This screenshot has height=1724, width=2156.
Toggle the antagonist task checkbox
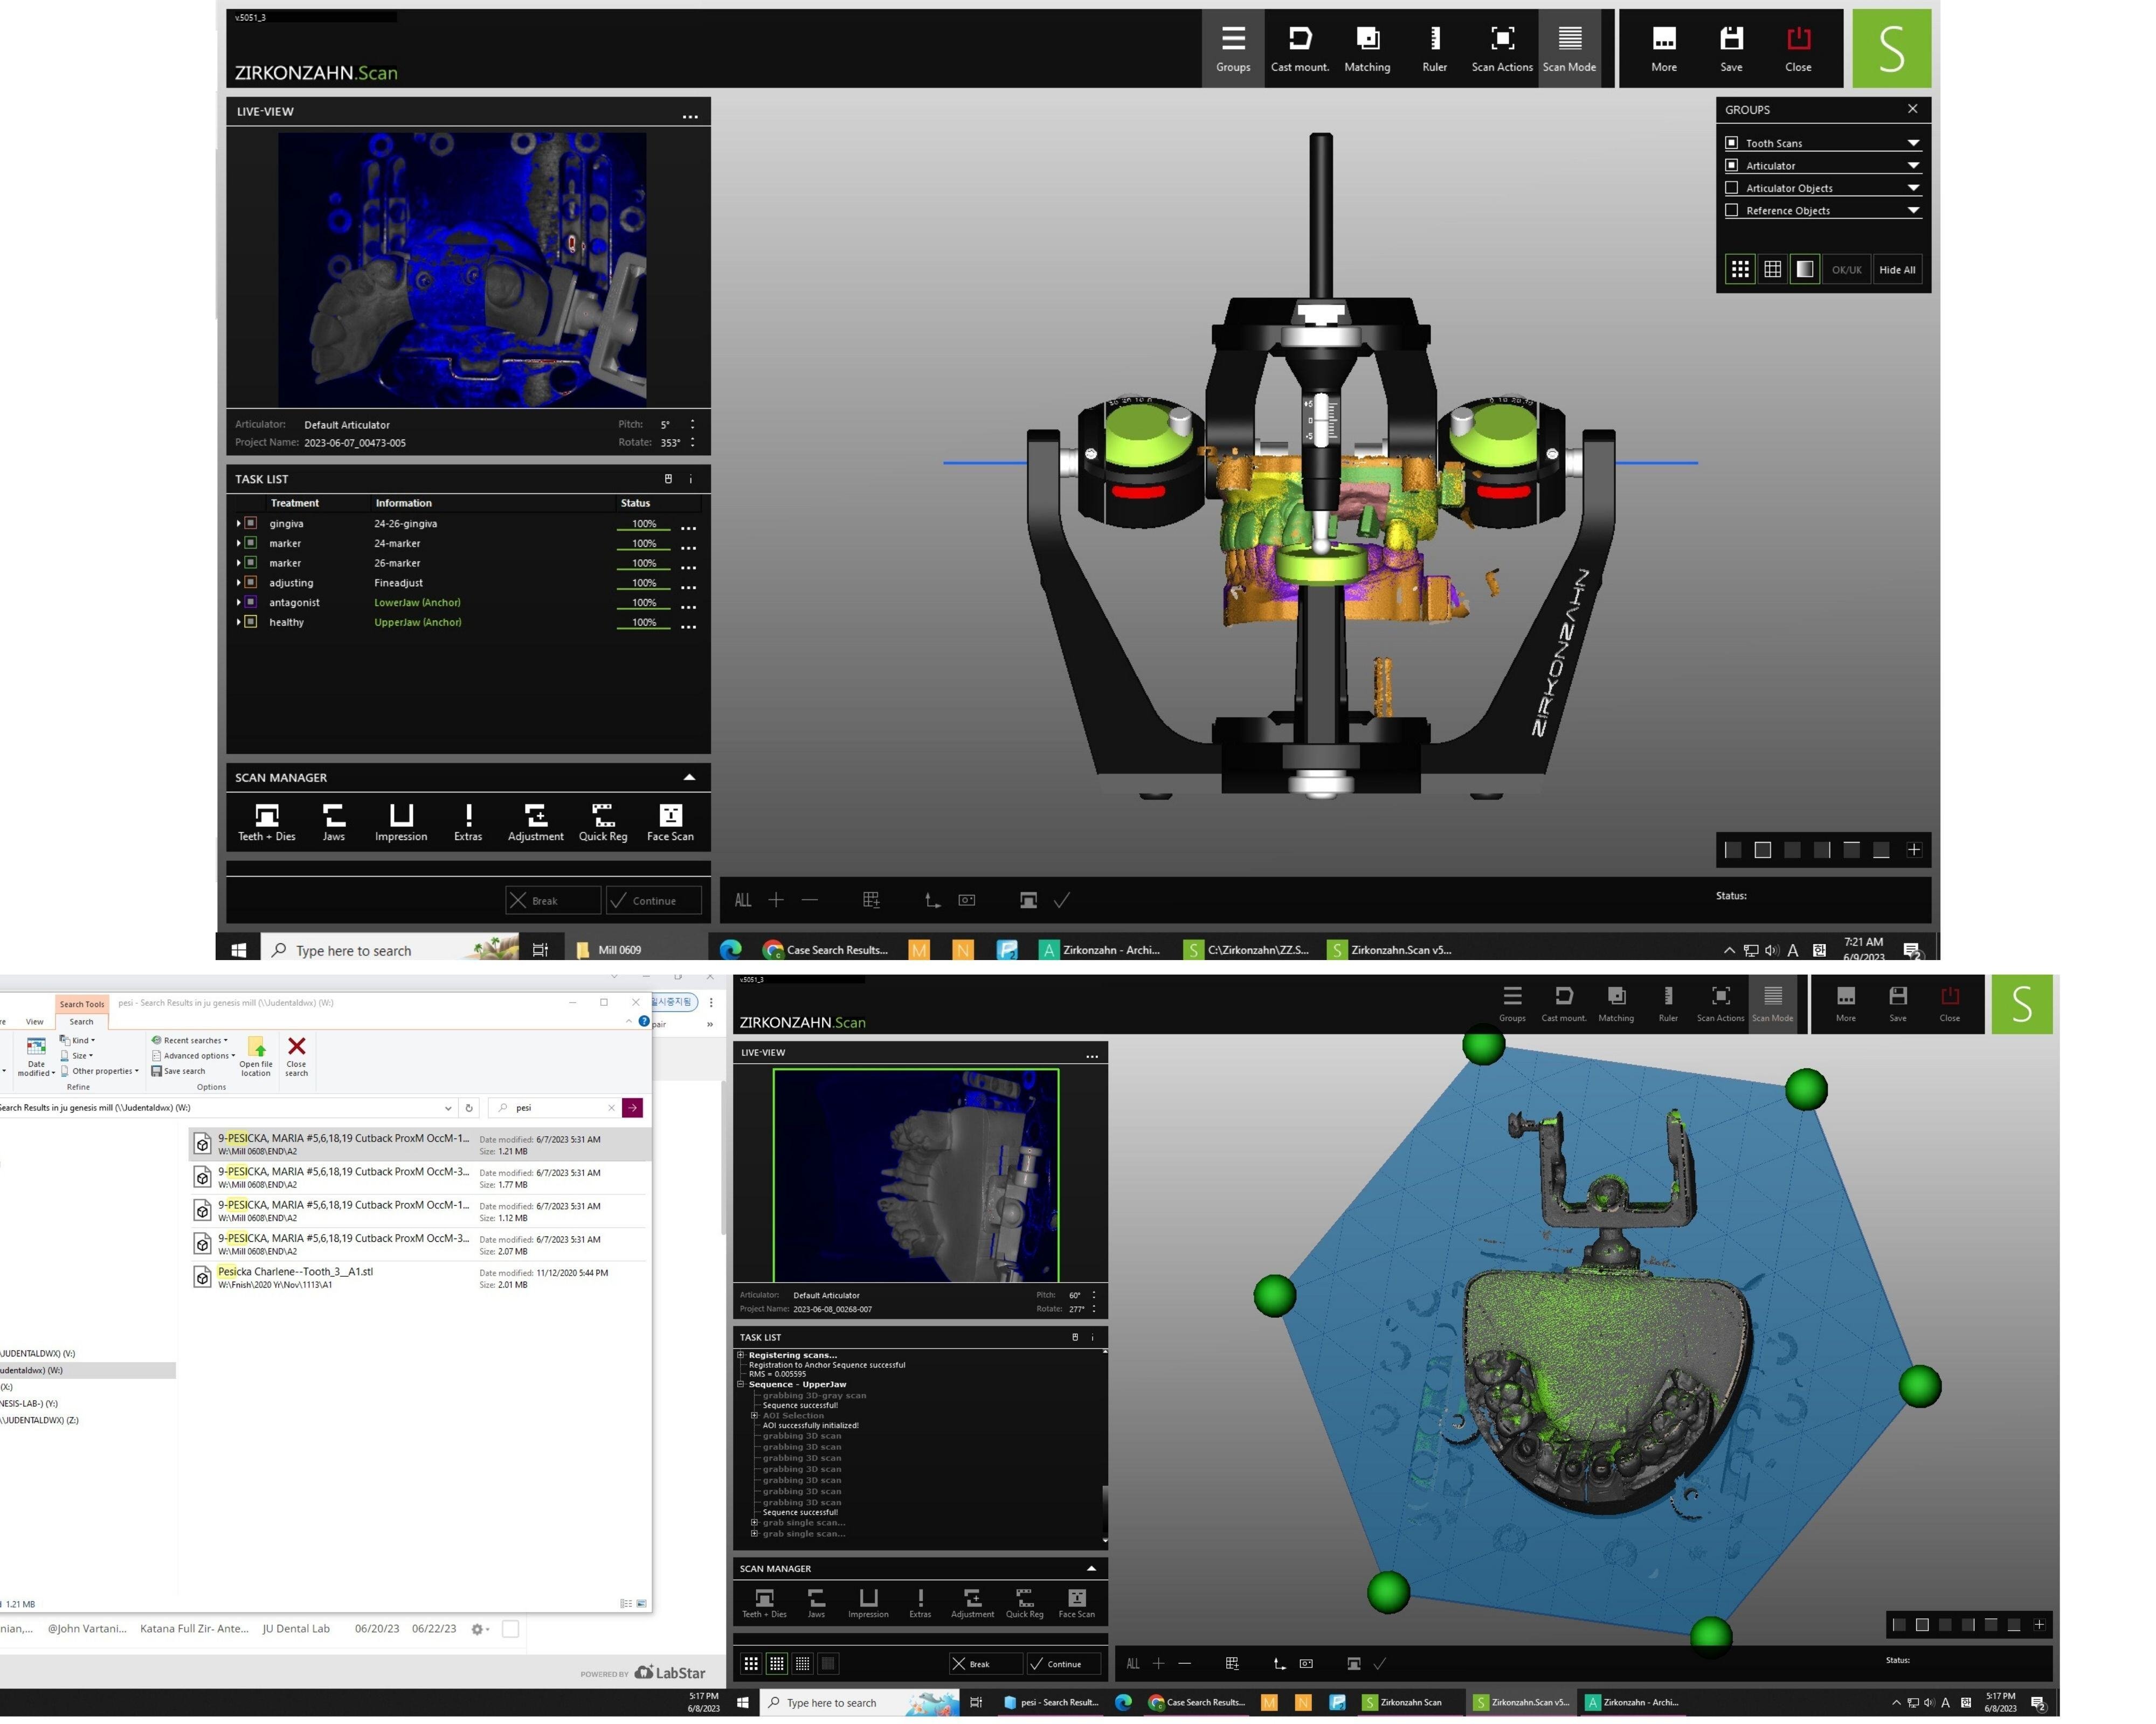251,602
